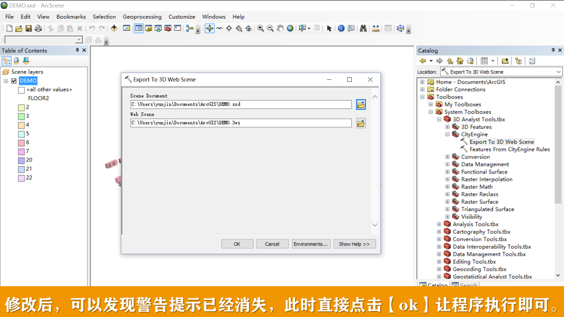Screen dimensions: 564x317
Task: Collapse the CityEngine toolset
Action: 447,134
